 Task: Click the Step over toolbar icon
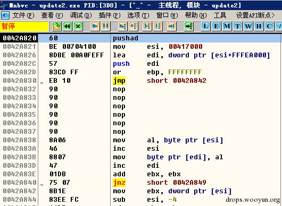[x=133, y=27]
